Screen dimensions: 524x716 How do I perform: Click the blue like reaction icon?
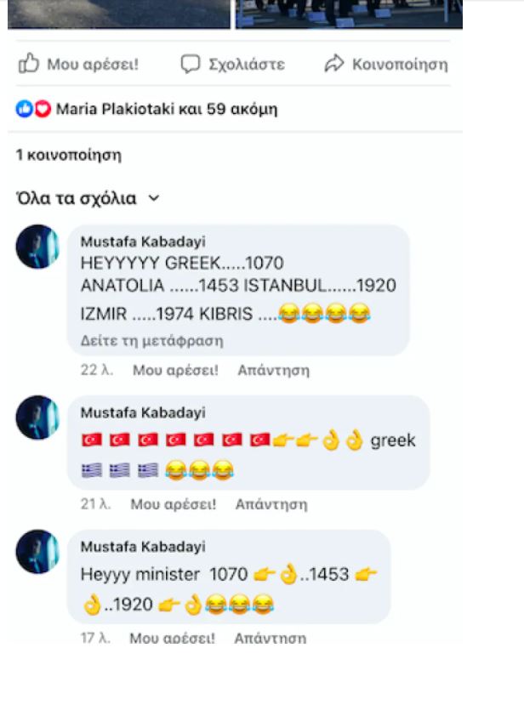(24, 109)
